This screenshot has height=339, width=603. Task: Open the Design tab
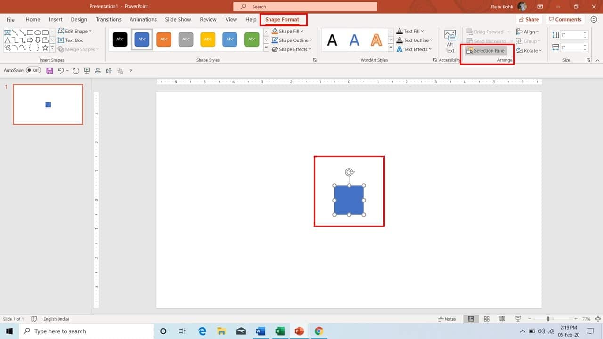(79, 20)
